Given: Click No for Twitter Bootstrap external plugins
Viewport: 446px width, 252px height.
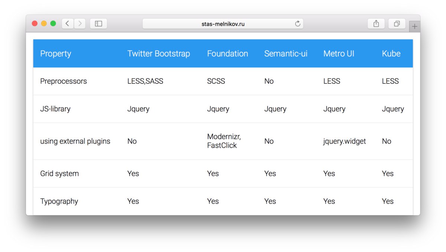Looking at the screenshot, I should pos(132,141).
